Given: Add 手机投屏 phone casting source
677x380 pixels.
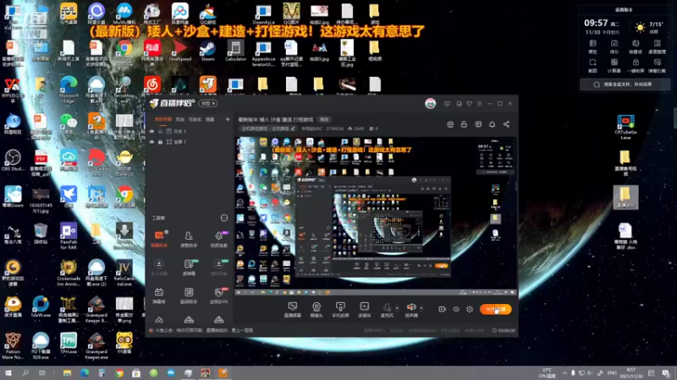Looking at the screenshot, I should [x=340, y=309].
